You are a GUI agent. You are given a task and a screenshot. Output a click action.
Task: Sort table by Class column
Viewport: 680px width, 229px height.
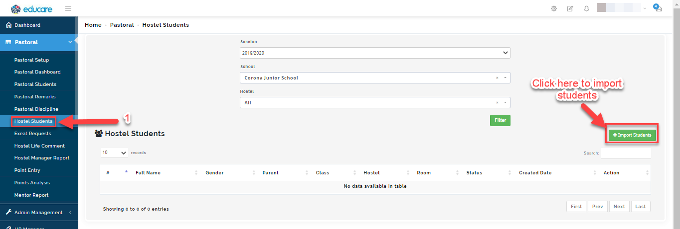335,172
